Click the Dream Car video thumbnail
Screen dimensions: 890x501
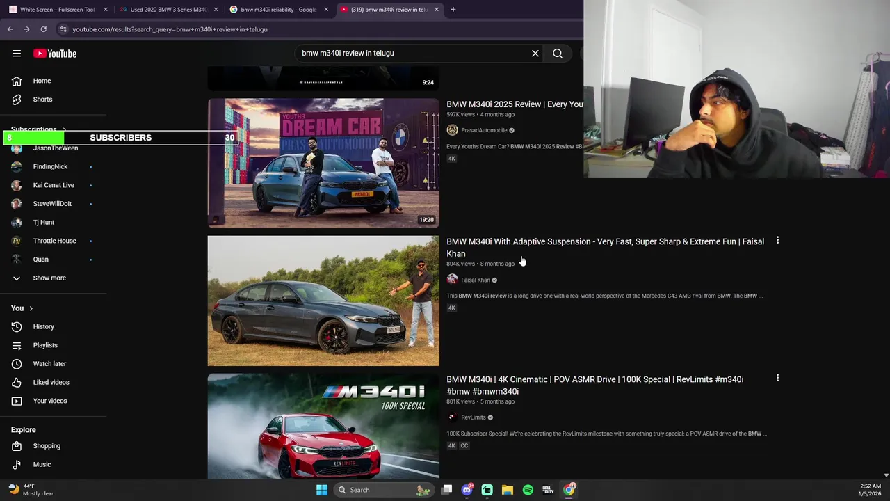coord(323,163)
